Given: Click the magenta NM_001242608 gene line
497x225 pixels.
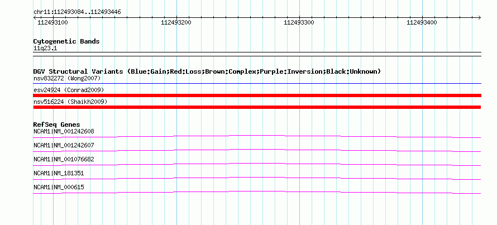Looking at the screenshot, I should click(x=257, y=136).
